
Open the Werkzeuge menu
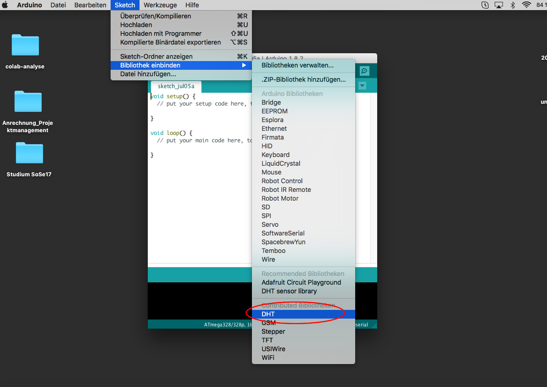160,5
